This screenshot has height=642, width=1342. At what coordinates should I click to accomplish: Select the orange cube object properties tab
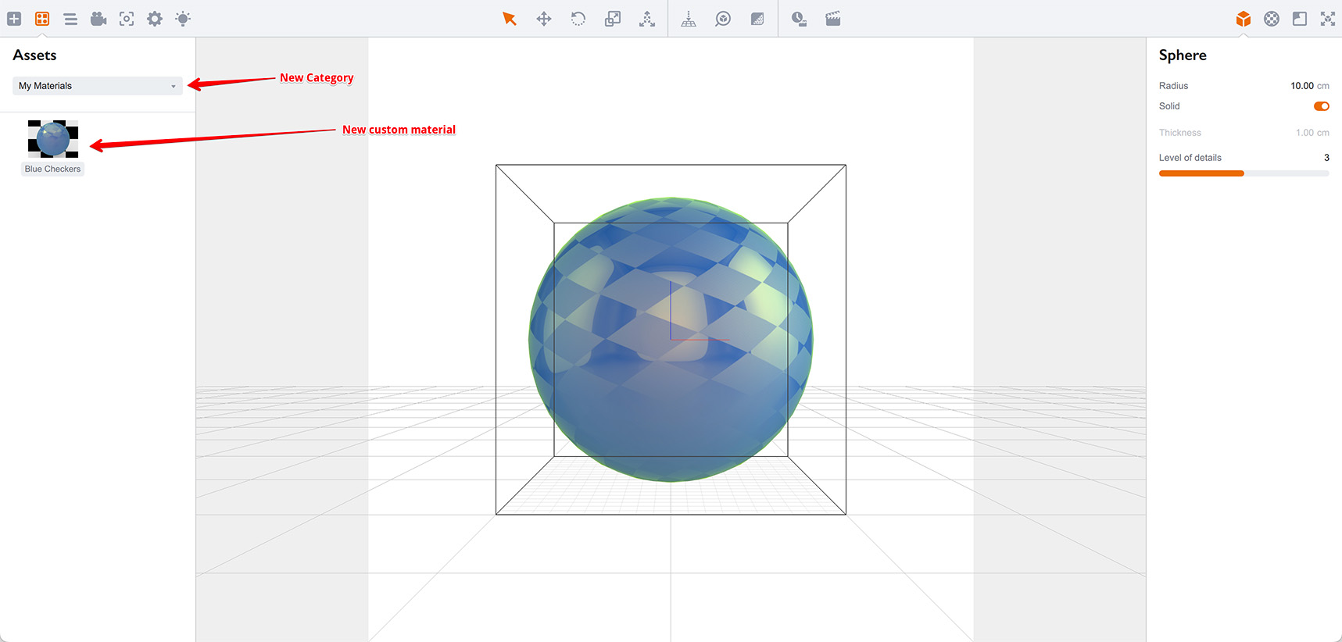pyautogui.click(x=1244, y=19)
